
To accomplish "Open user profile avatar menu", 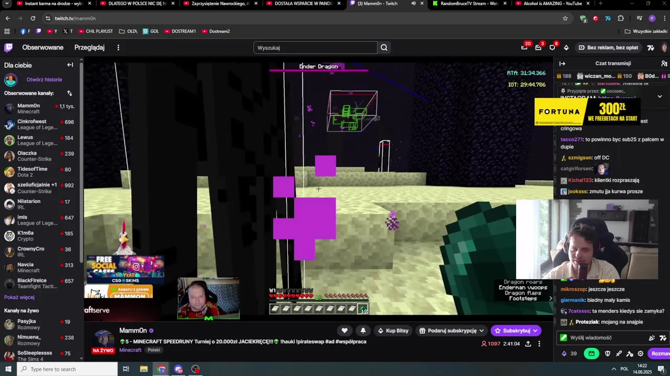I will click(664, 48).
